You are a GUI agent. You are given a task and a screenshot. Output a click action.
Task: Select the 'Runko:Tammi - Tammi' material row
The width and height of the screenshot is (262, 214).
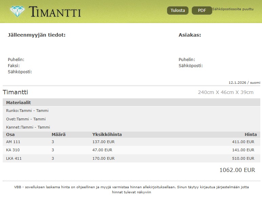[x=27, y=111]
